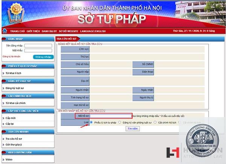226x164 pixels.
Task: Click the Ngày nhận label cell
Action: point(143,90)
